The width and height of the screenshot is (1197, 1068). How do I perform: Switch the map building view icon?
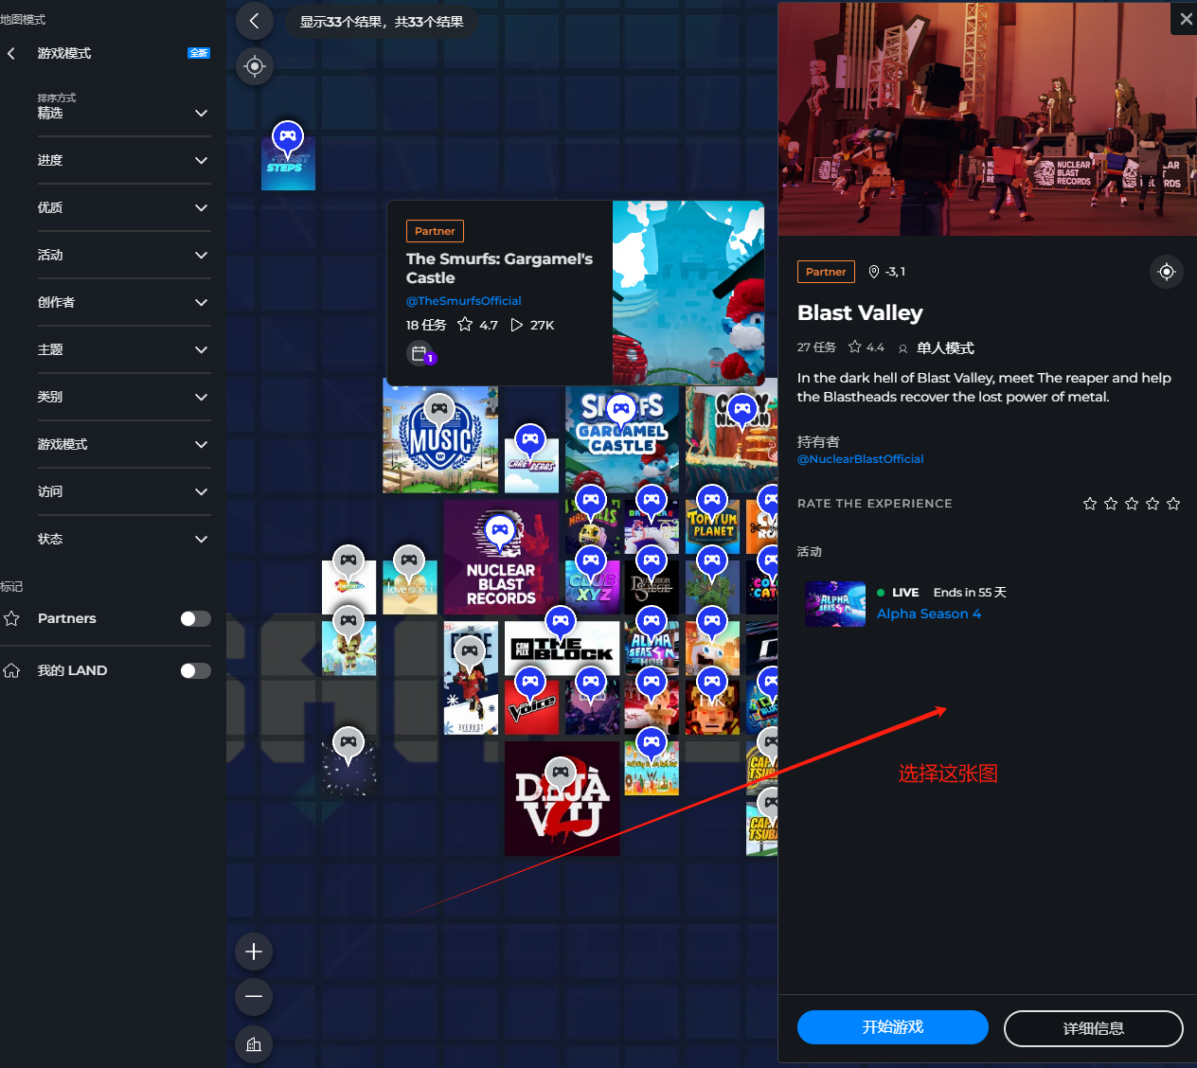pos(254,1044)
